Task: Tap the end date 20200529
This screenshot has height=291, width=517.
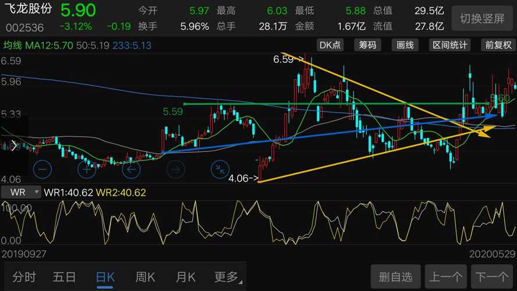Action: [x=493, y=254]
